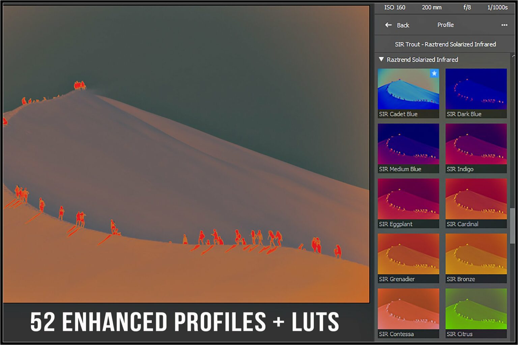Click the SIR Trout profile name label
Image resolution: width=518 pixels, height=345 pixels.
[445, 44]
